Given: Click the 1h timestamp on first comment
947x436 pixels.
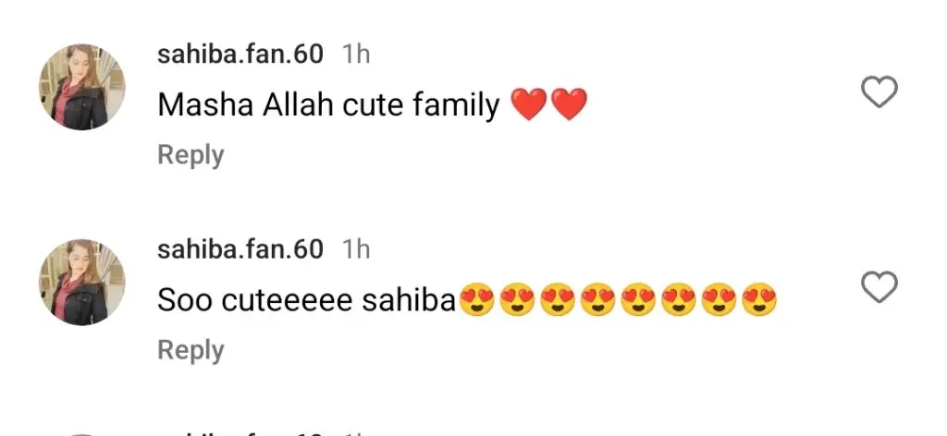Looking at the screenshot, I should coord(356,54).
